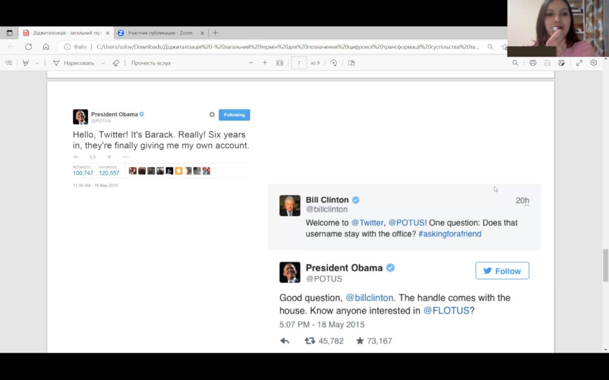Enter full screen PDF view
The width and height of the screenshot is (609, 380).
tap(579, 63)
